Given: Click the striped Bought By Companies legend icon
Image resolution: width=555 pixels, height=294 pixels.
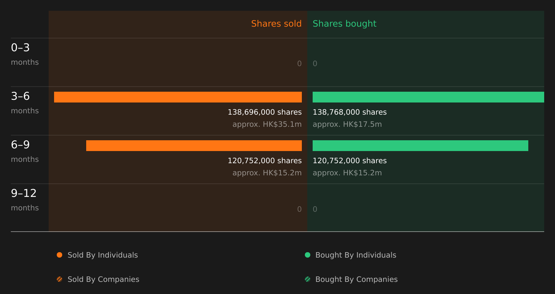Looking at the screenshot, I should 308,279.
